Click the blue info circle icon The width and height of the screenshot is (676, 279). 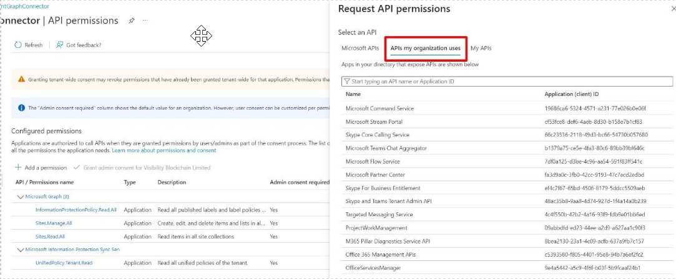[x=21, y=108]
